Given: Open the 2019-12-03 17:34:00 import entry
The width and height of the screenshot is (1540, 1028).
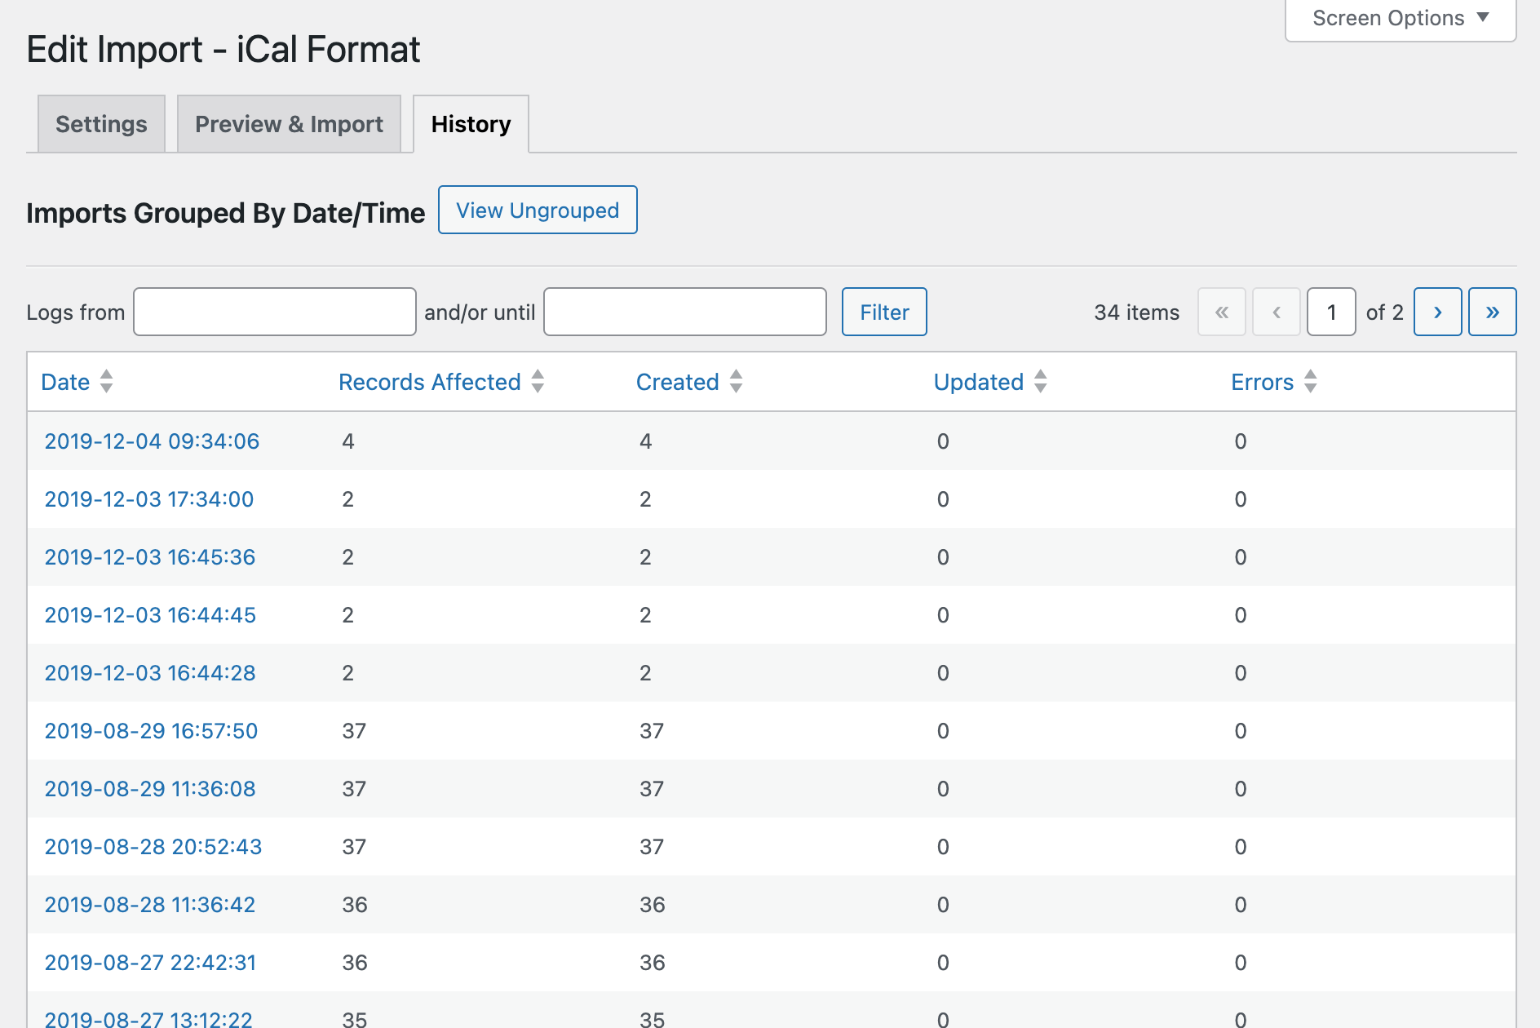Looking at the screenshot, I should [148, 499].
